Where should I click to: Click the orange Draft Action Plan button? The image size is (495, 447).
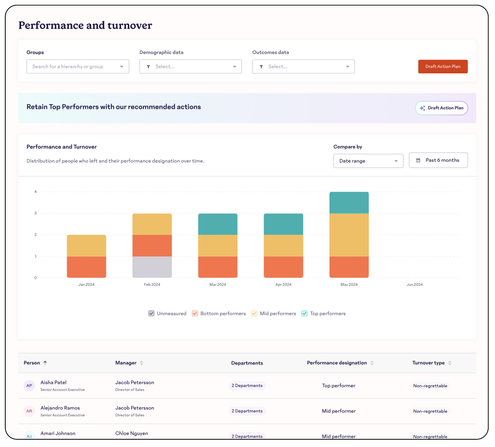click(443, 66)
